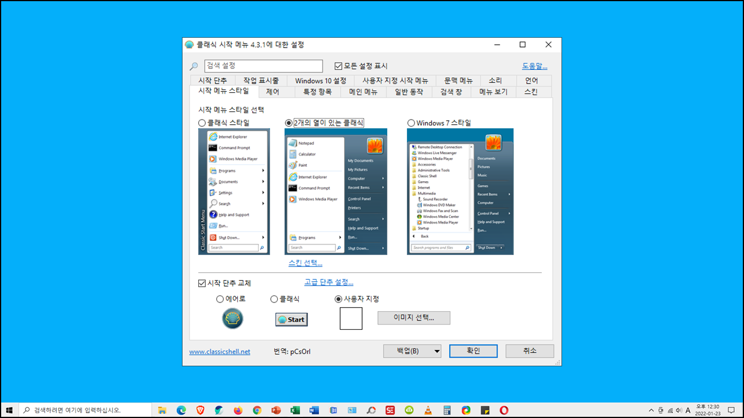Click the Classic style menu preview image
Image resolution: width=744 pixels, height=418 pixels.
(234, 192)
